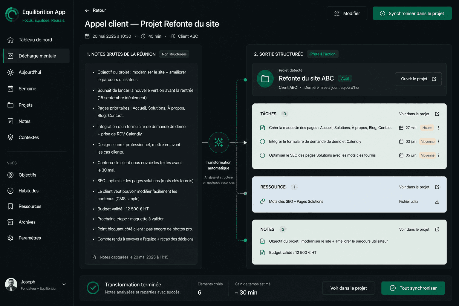Click the Appel client meeting title

[x=152, y=24]
